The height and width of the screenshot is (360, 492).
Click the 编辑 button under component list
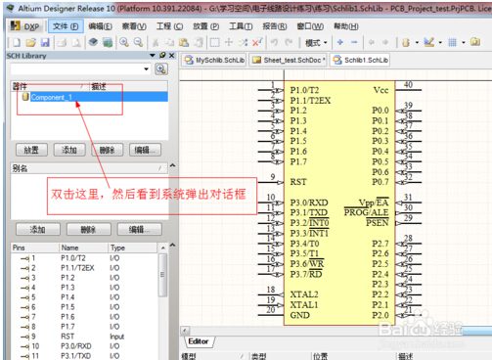click(x=145, y=150)
